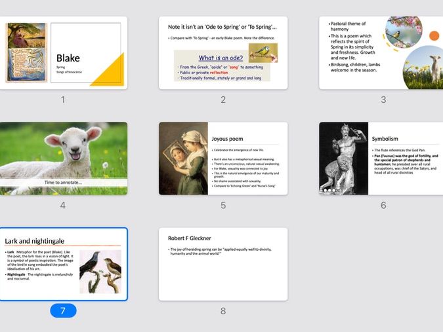
Task: Click slide number label 5
Action: pos(223,205)
